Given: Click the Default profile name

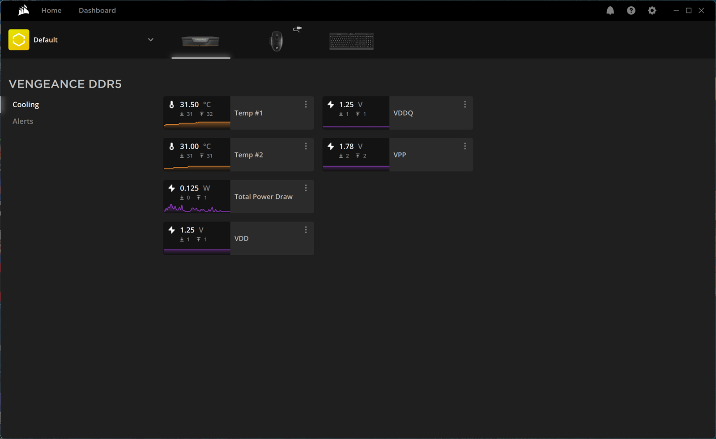Looking at the screenshot, I should (x=46, y=40).
